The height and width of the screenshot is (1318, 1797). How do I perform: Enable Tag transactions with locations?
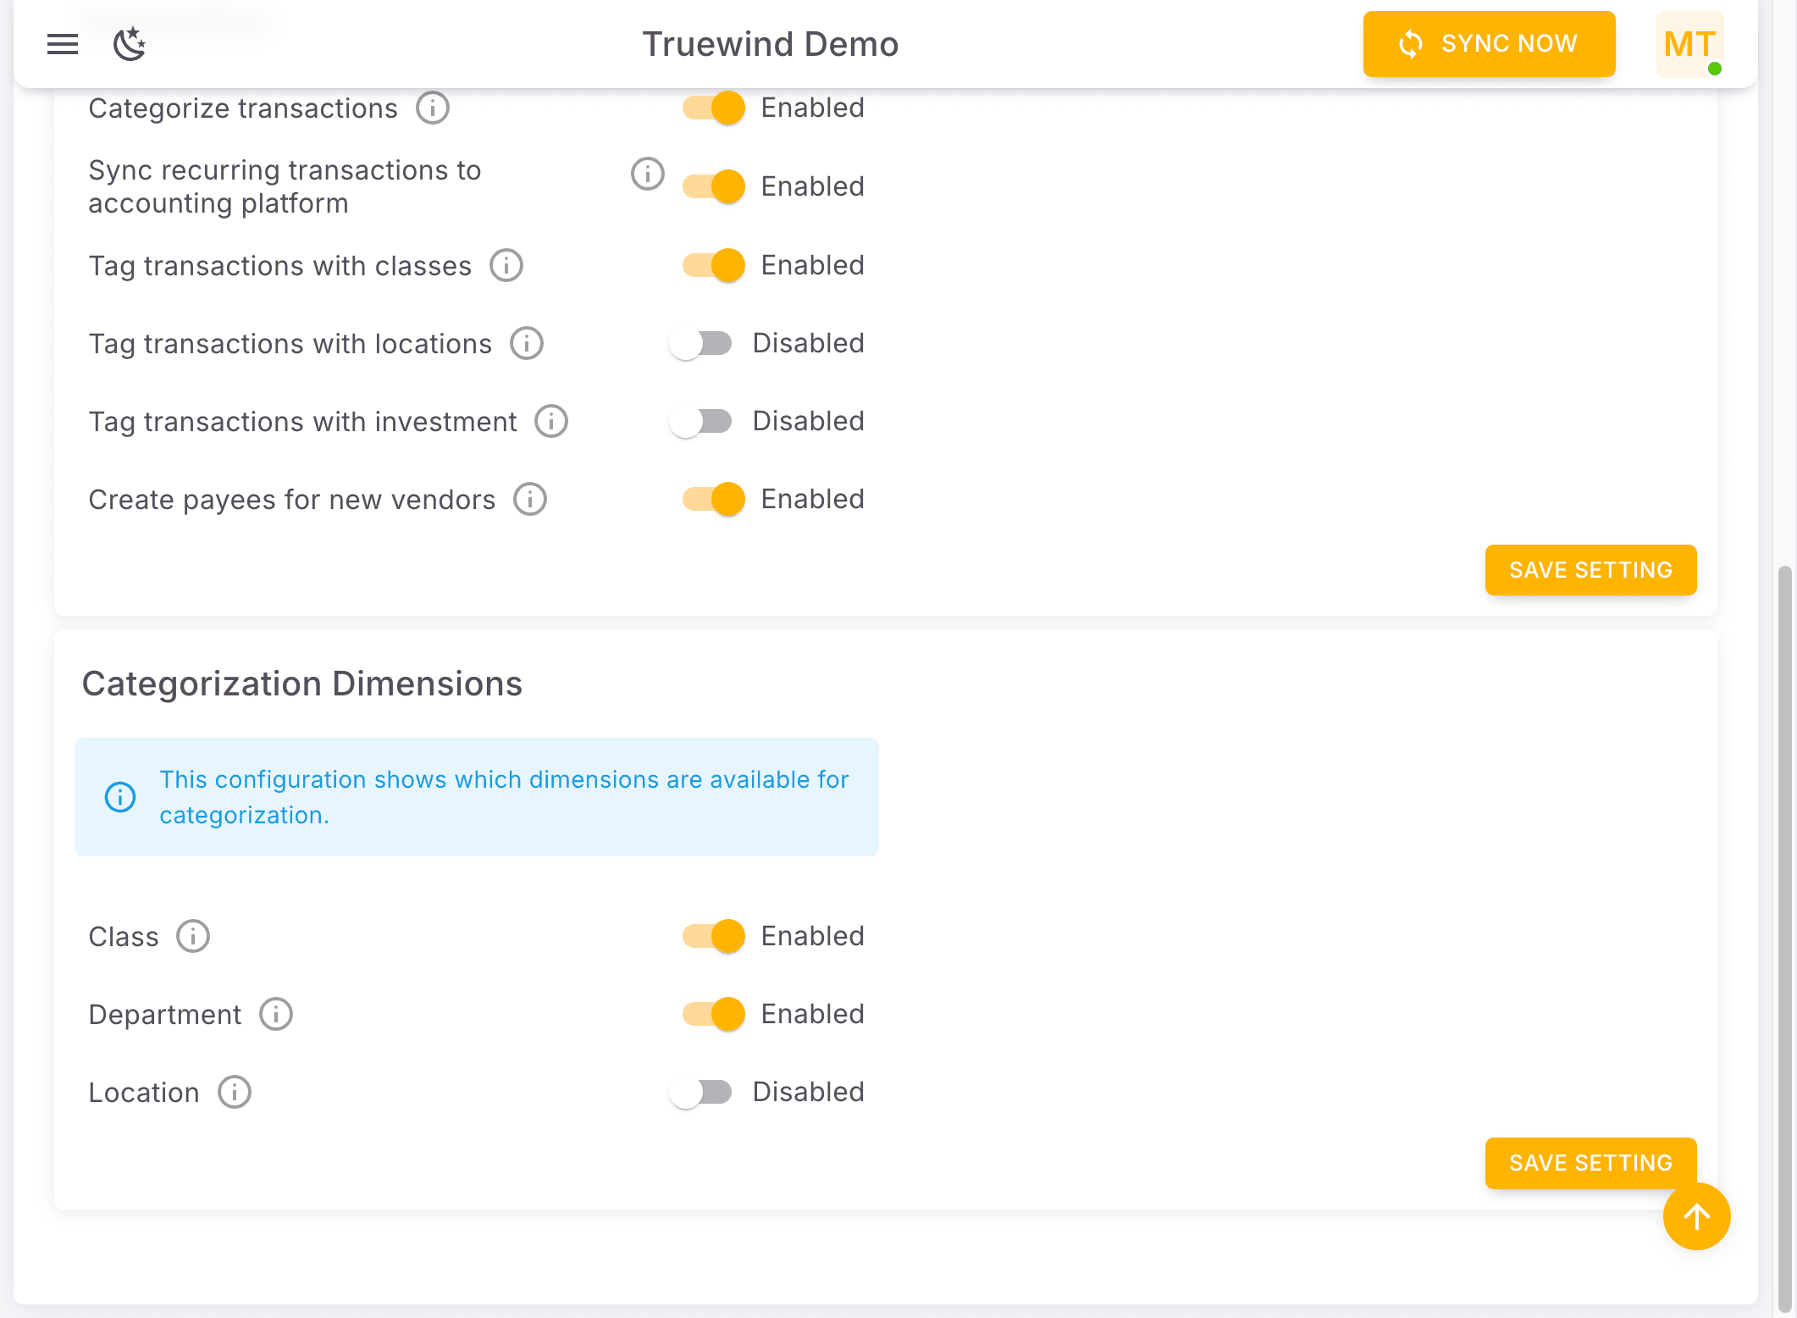pos(700,343)
